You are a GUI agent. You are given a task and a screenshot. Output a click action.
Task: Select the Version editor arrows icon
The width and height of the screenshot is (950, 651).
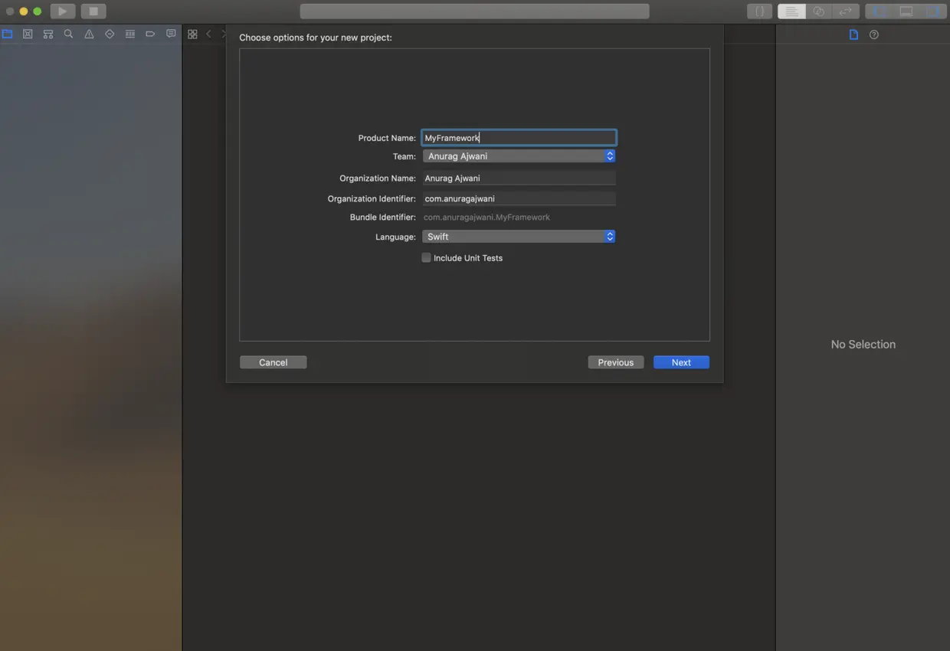[x=845, y=11]
